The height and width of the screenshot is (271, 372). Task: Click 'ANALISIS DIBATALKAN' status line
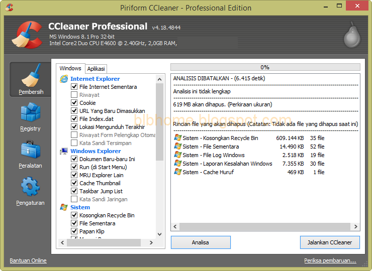(x=219, y=78)
